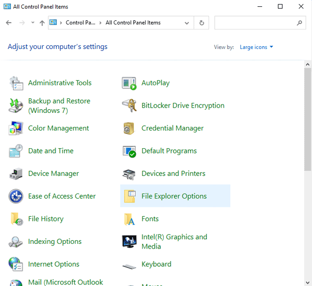Screen dimensions: 312x286
Task: Click the All Control Panel Items breadcrumb
Action: (x=133, y=23)
